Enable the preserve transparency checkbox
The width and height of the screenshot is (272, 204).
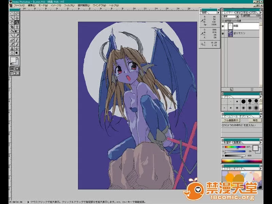(x=223, y=20)
